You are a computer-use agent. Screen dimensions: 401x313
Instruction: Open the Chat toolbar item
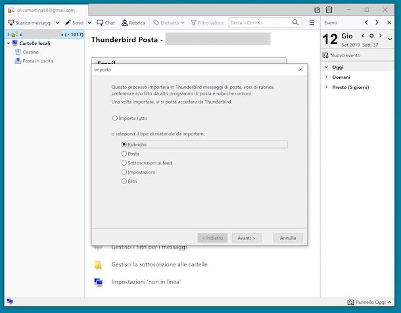pyautogui.click(x=106, y=23)
